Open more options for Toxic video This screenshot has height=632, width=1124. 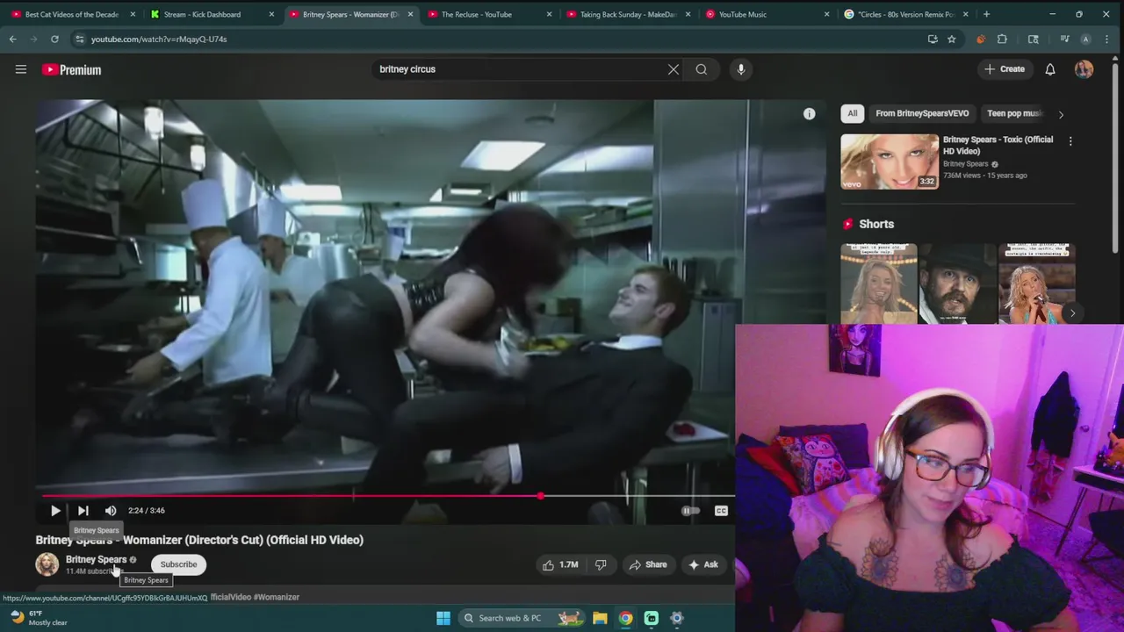pos(1070,140)
